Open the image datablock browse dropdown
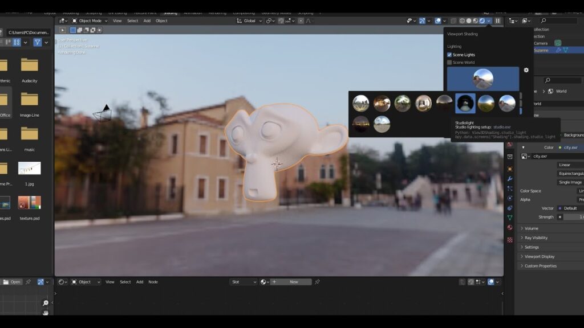The height and width of the screenshot is (328, 584). click(x=525, y=157)
